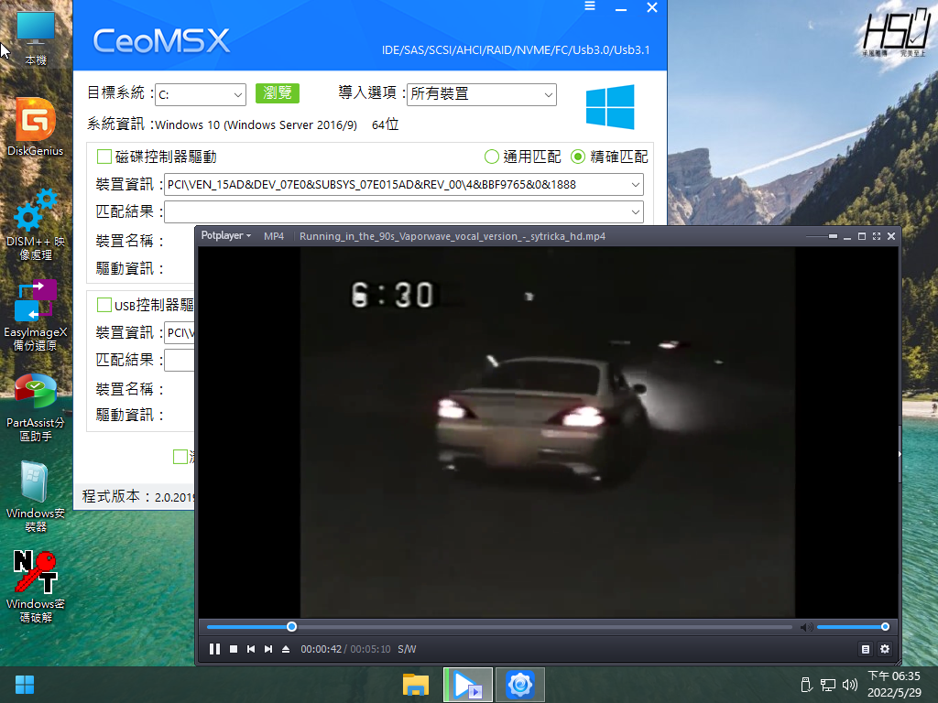
Task: Open Potplayer settings gear icon
Action: coord(886,649)
